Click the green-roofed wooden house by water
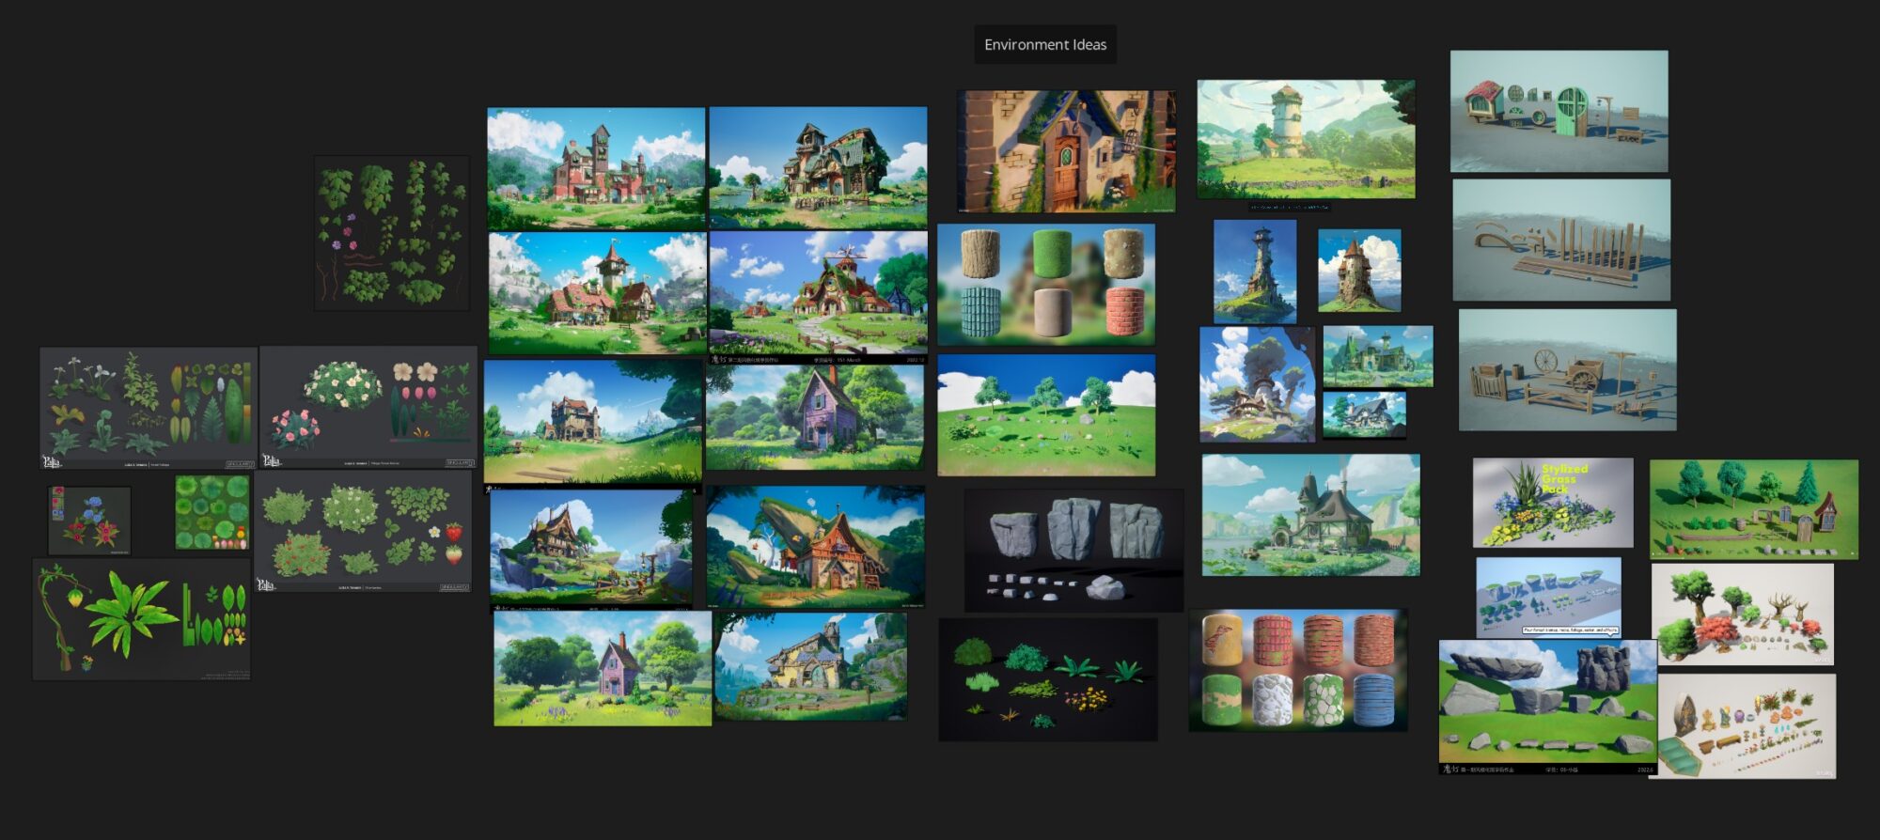 [818, 167]
